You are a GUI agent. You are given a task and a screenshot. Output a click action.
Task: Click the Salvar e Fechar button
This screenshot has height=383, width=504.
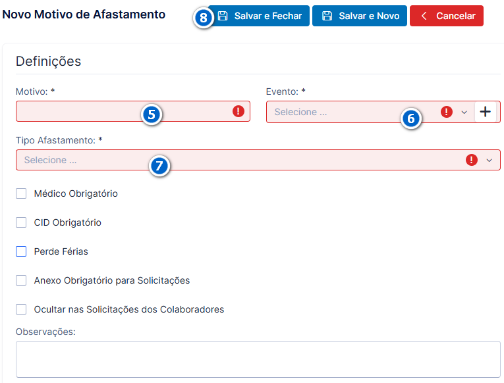click(259, 16)
